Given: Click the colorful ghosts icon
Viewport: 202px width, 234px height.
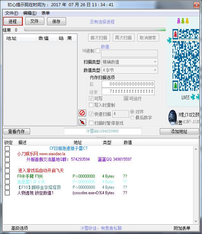Looking at the screenshot, I should click(x=183, y=21).
